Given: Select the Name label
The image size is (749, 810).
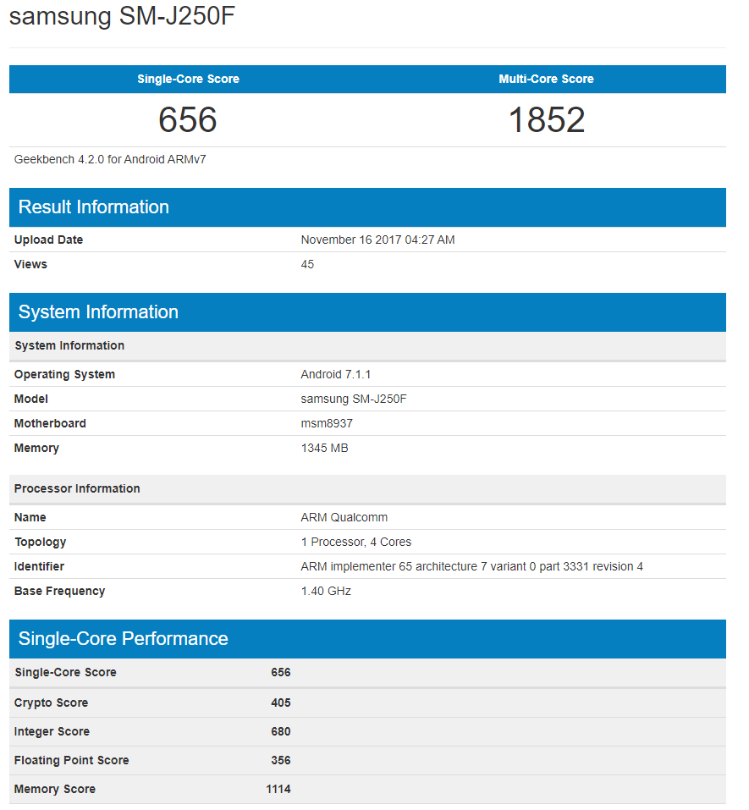Looking at the screenshot, I should coord(30,518).
